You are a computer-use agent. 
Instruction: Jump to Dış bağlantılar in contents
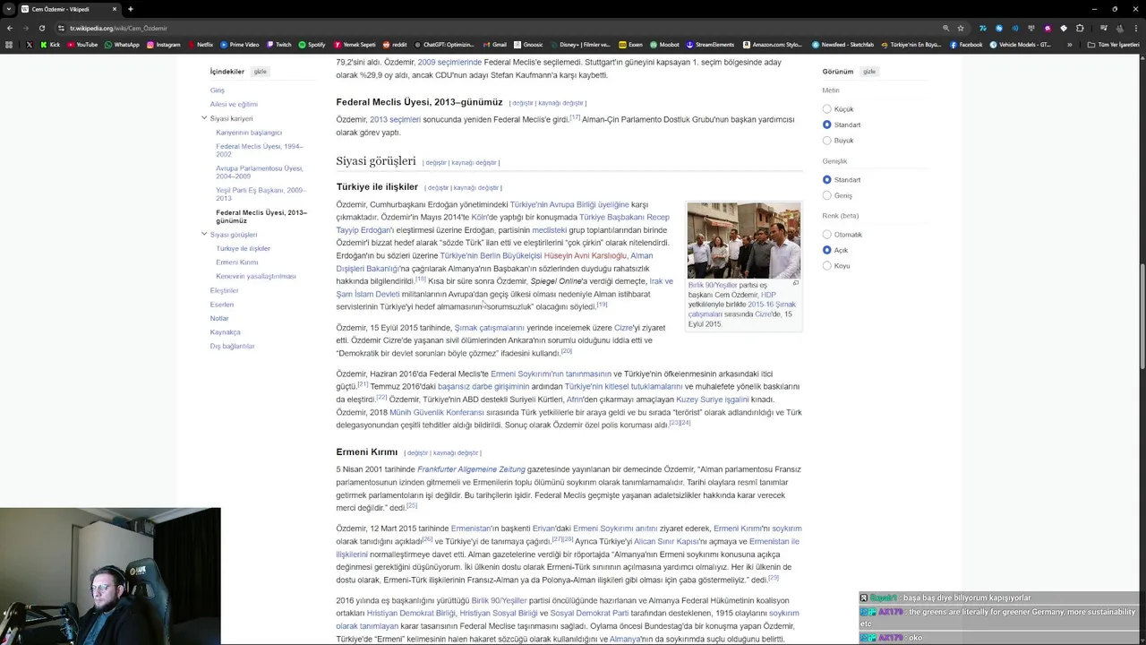(x=233, y=346)
